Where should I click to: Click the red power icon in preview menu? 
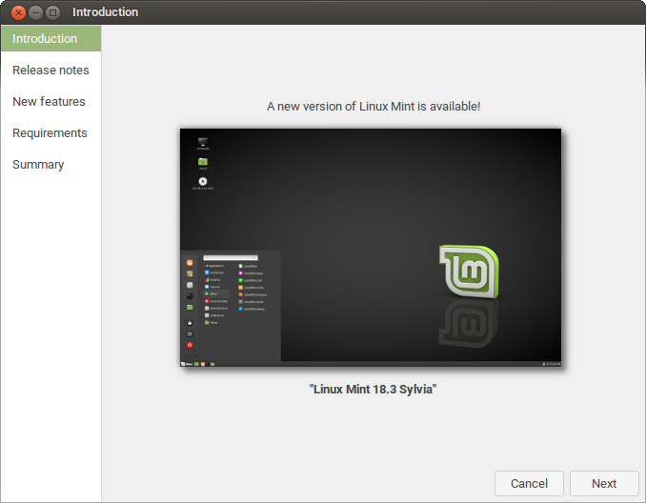[x=190, y=344]
